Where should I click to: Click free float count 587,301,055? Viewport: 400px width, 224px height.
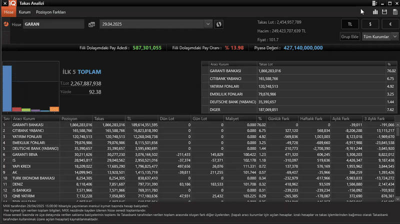[x=147, y=47]
